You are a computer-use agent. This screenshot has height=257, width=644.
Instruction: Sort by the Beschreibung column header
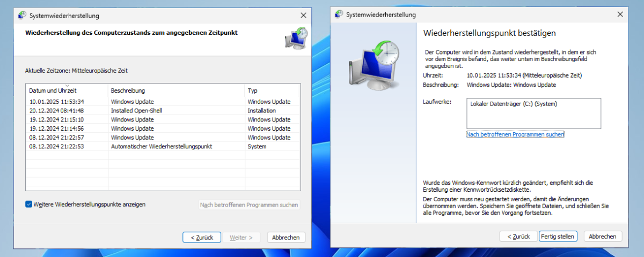[x=177, y=90]
